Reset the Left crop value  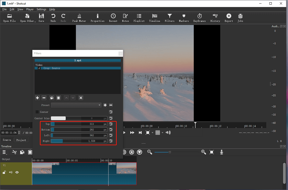pos(111,135)
